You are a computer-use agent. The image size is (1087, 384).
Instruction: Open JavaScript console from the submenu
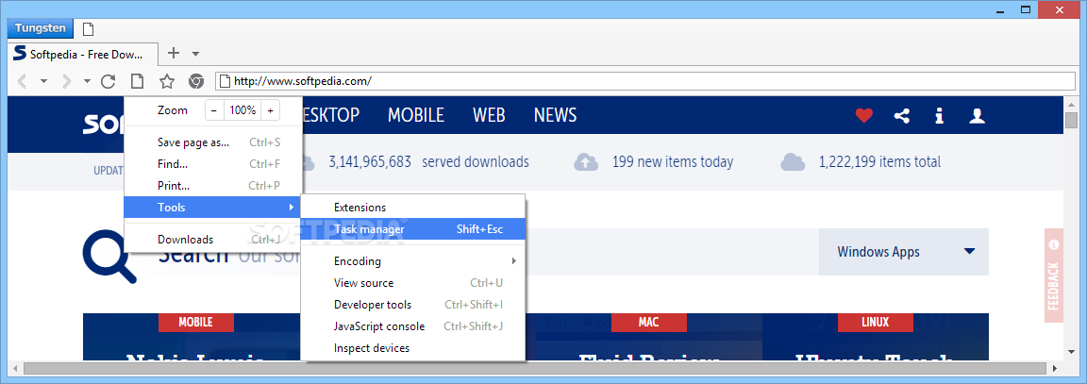click(x=413, y=326)
